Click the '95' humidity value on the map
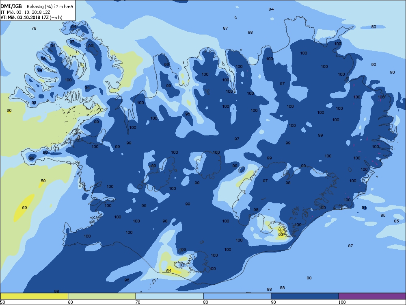406x305 pixels. 188,114
